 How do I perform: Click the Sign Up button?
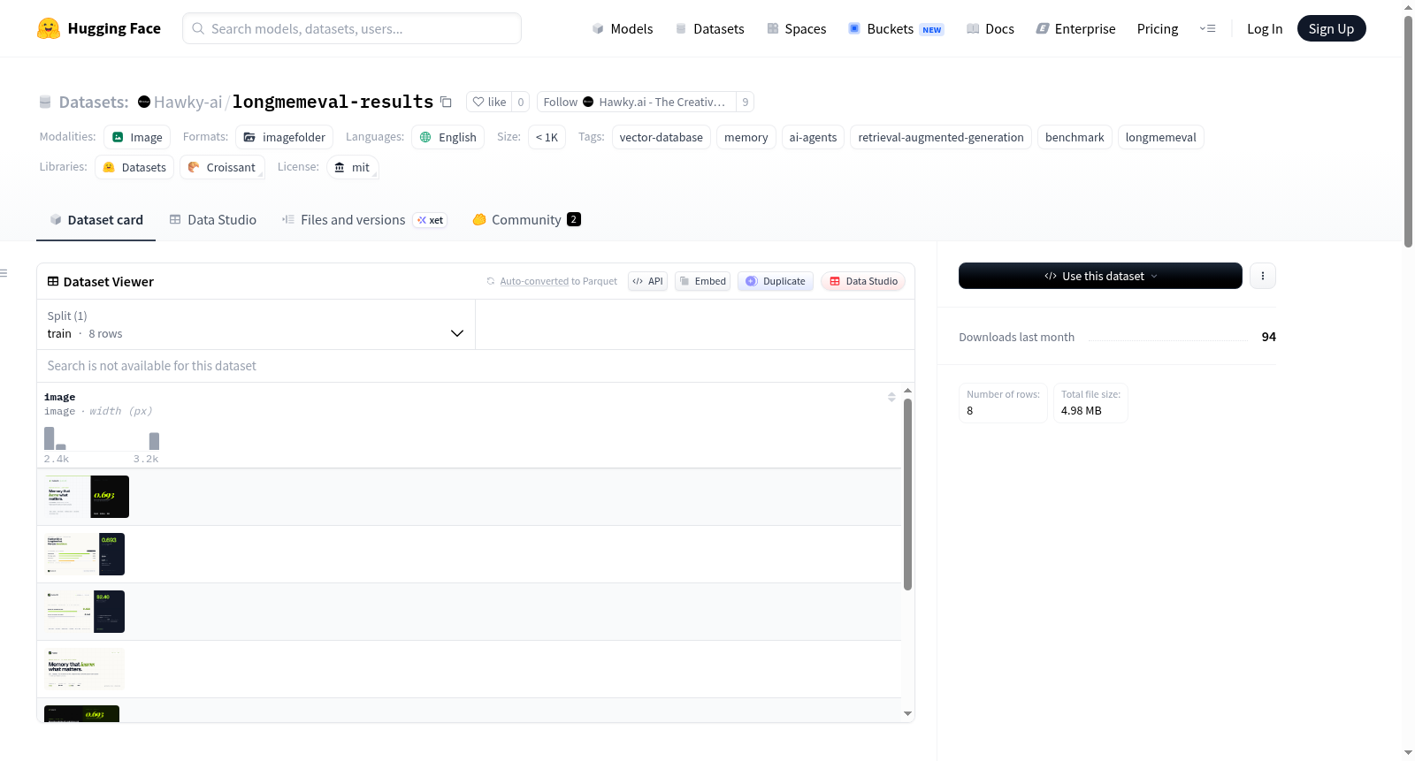tap(1331, 28)
